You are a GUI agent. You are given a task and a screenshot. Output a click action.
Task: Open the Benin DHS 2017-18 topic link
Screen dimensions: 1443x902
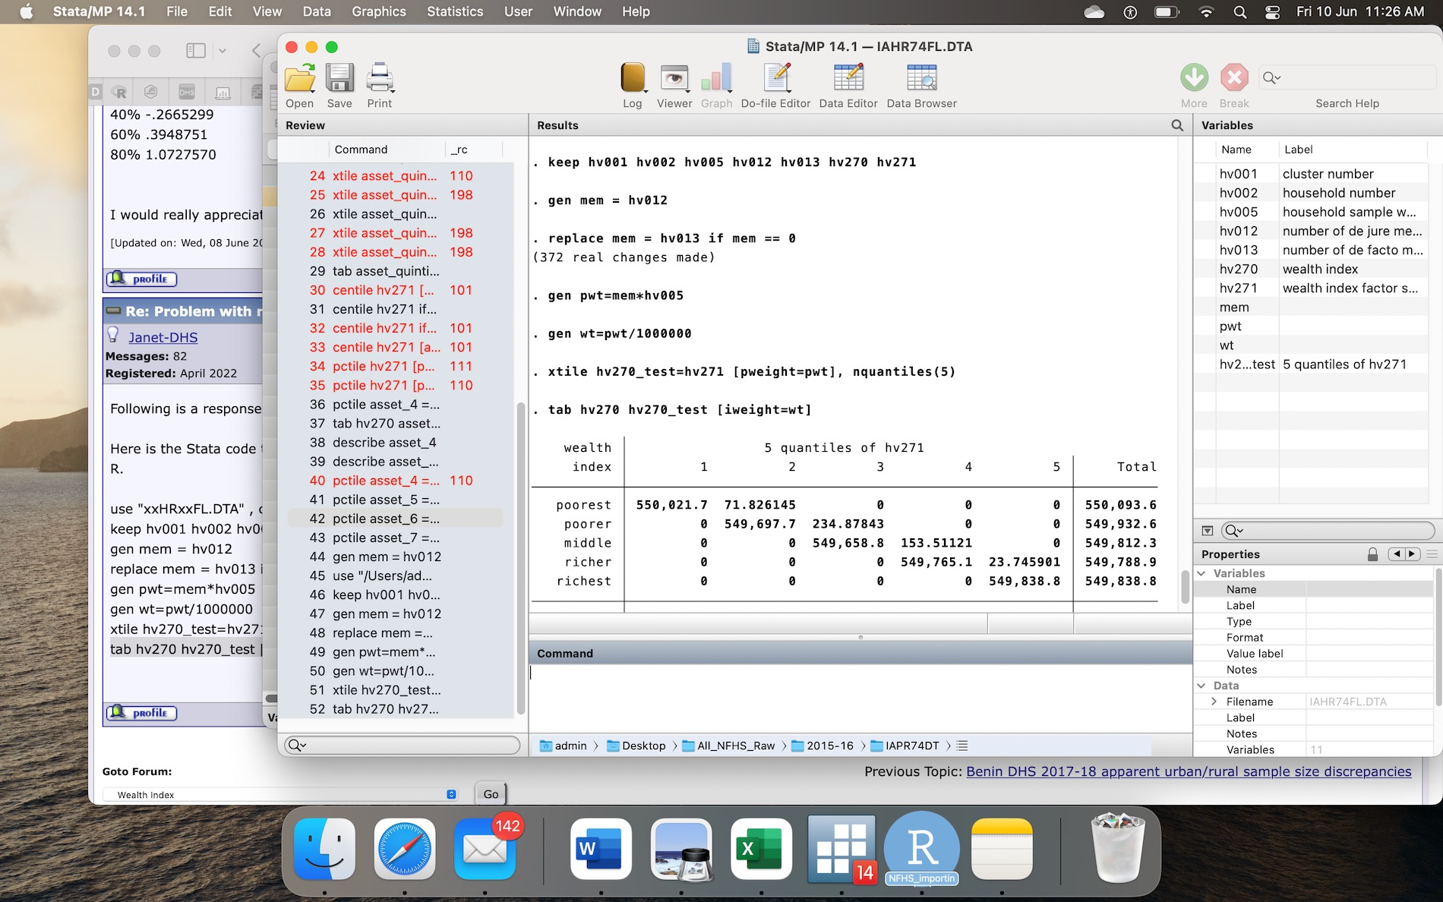click(x=1188, y=771)
